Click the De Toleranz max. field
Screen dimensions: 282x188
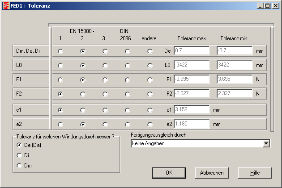pos(191,51)
